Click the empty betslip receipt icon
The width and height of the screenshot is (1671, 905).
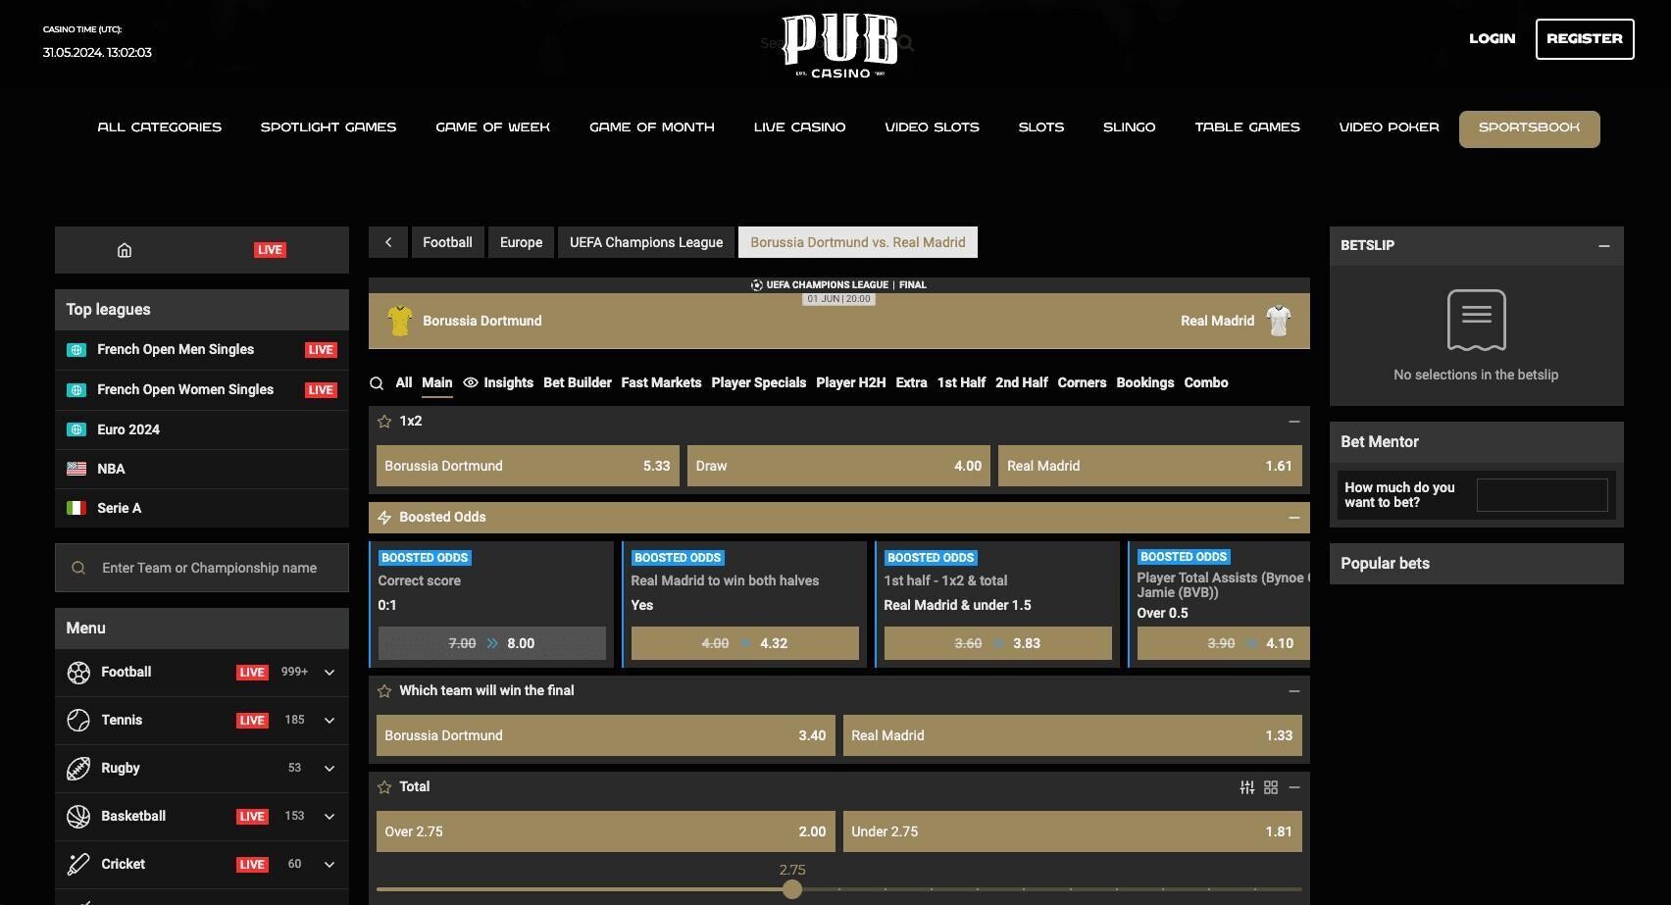1477,320
